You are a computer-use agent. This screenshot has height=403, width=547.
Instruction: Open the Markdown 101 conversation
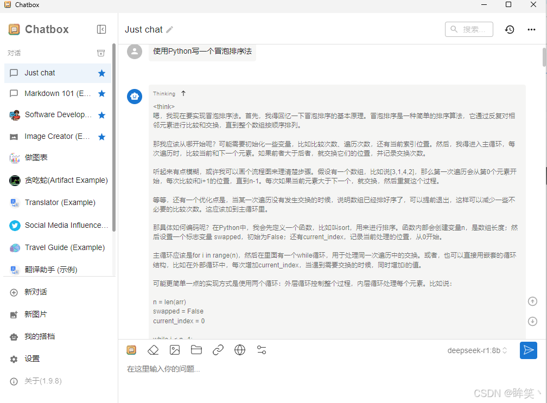[58, 93]
